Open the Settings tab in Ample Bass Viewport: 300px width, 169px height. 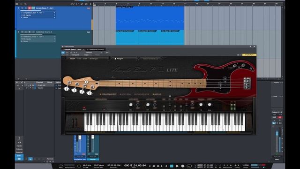click(94, 59)
